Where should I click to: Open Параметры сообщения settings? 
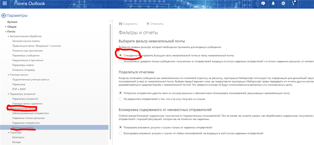tap(26, 56)
